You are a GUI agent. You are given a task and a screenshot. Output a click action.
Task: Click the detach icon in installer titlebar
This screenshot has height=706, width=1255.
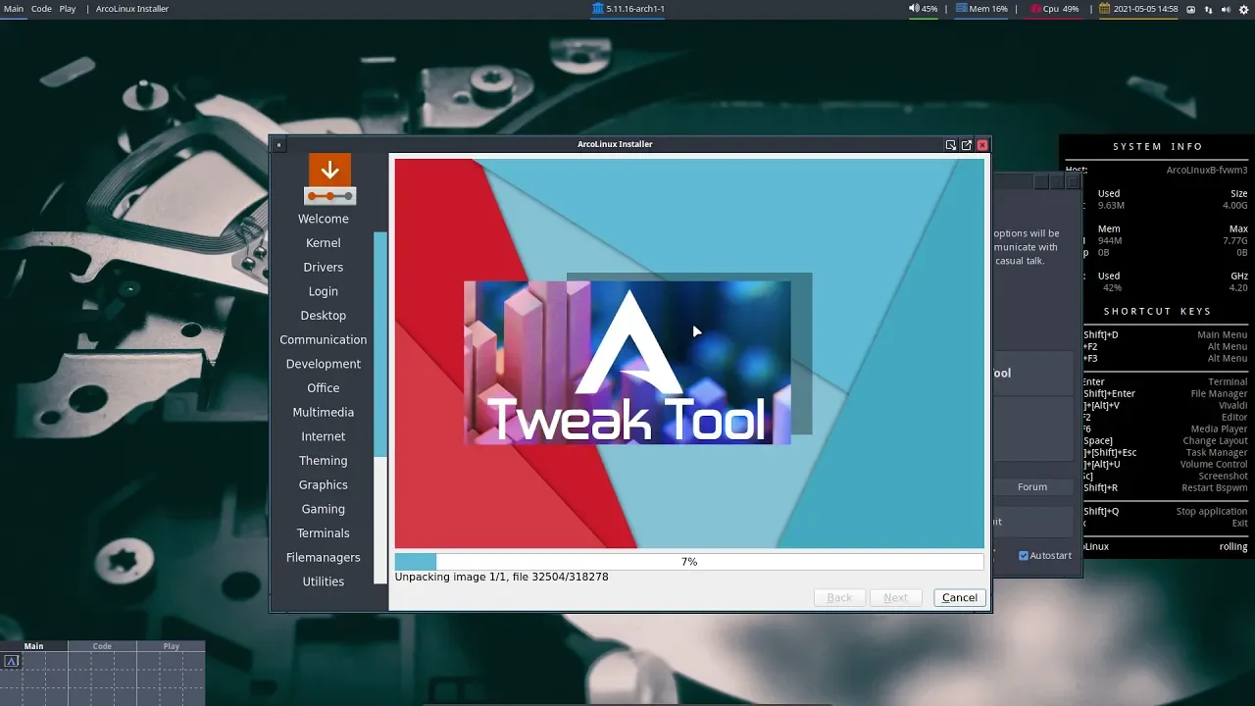point(966,144)
